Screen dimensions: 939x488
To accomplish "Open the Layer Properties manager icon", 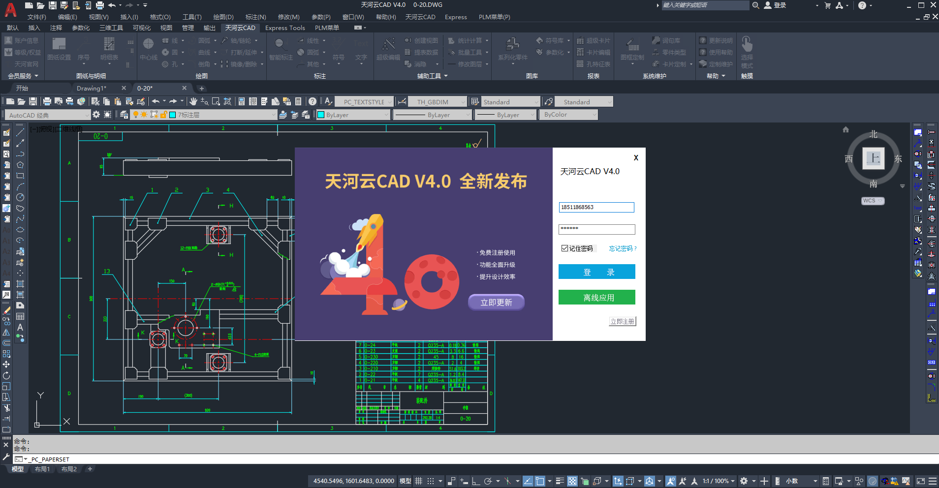I will coord(124,115).
